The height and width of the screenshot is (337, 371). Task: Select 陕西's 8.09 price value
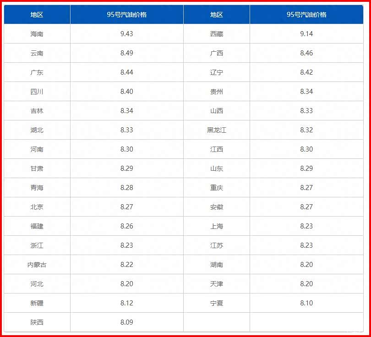(126, 322)
